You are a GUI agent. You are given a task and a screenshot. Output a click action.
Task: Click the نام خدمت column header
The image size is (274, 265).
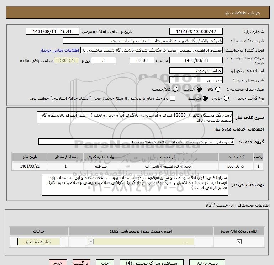(168, 157)
